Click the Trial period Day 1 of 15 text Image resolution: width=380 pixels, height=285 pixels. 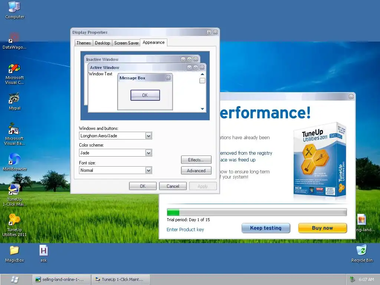pos(188,220)
